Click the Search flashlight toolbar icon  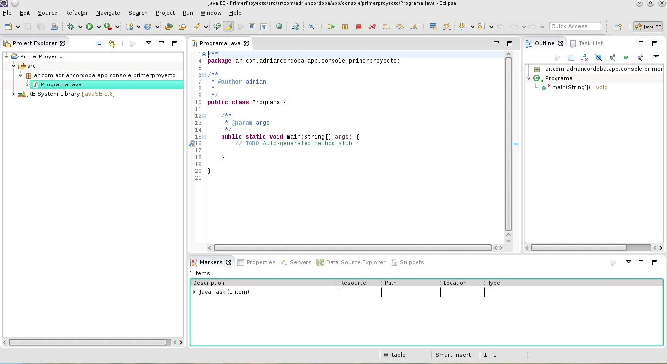coord(196,27)
